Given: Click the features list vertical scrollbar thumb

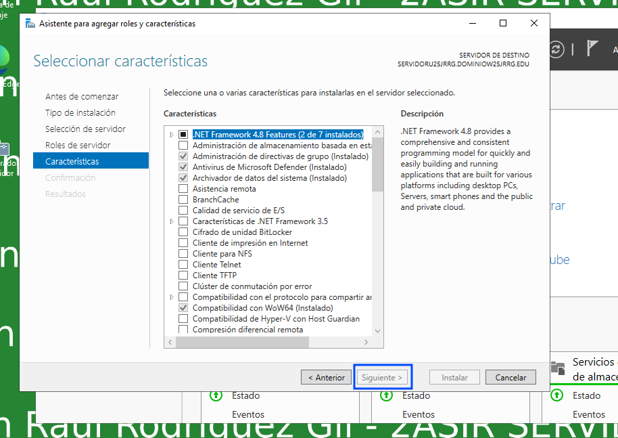Looking at the screenshot, I should 377,165.
